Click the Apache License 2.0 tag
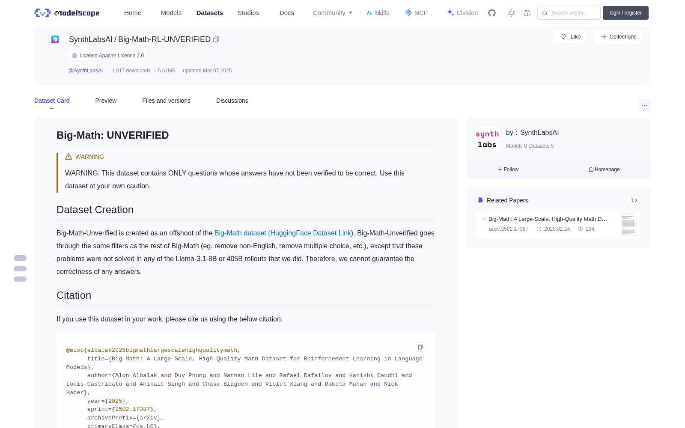 point(107,56)
